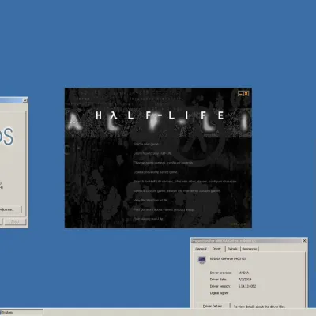Open the Details tab in NVIDIA properties
Viewport: 316px width, 316px height.
point(232,249)
